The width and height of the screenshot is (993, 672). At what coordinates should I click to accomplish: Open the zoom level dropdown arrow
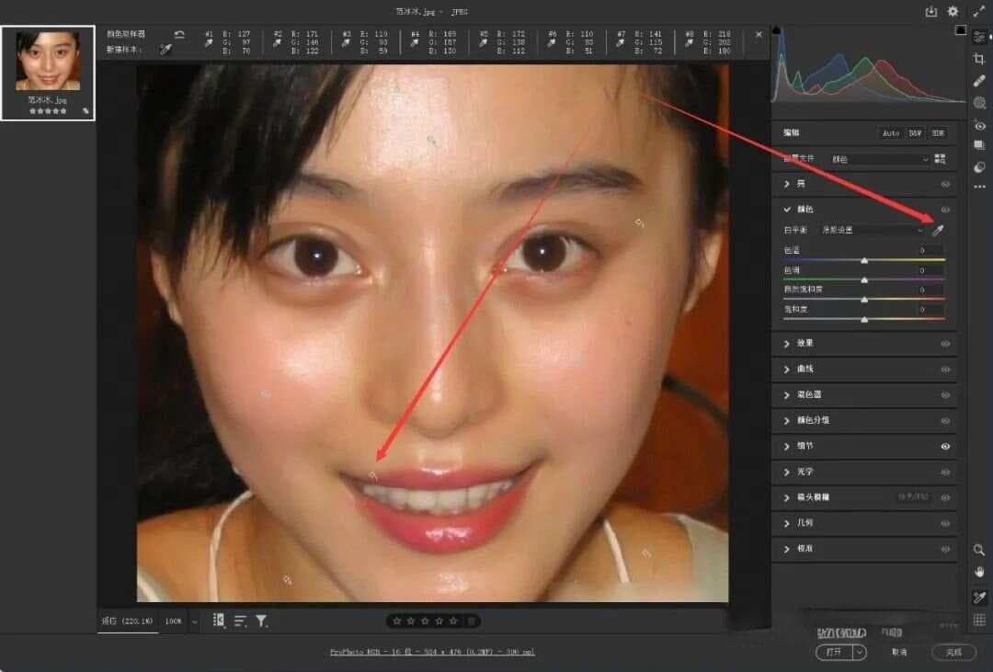click(x=194, y=621)
